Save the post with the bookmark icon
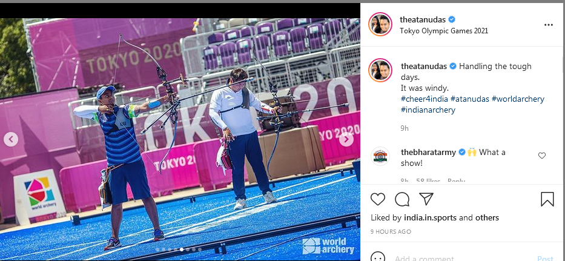 [547, 199]
